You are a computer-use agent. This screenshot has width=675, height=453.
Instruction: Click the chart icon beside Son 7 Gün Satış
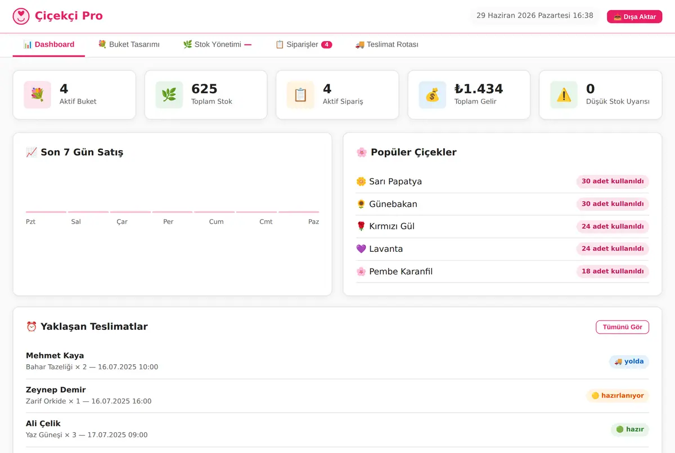tap(31, 152)
